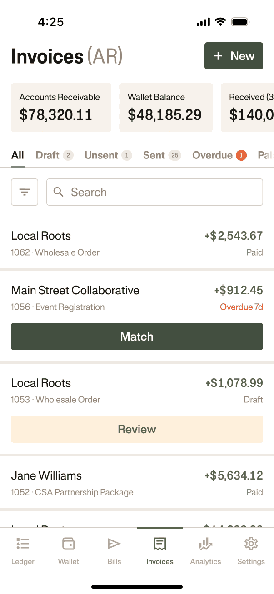Click the plus icon in New button

click(218, 56)
